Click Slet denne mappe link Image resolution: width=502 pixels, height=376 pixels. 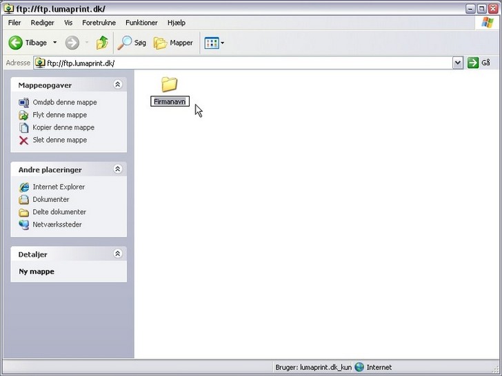pyautogui.click(x=59, y=140)
